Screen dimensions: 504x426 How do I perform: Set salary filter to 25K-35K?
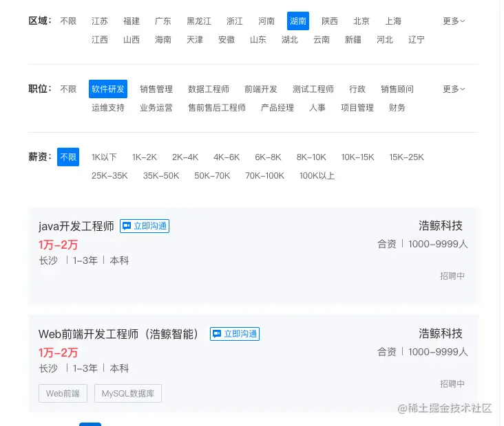tap(109, 176)
